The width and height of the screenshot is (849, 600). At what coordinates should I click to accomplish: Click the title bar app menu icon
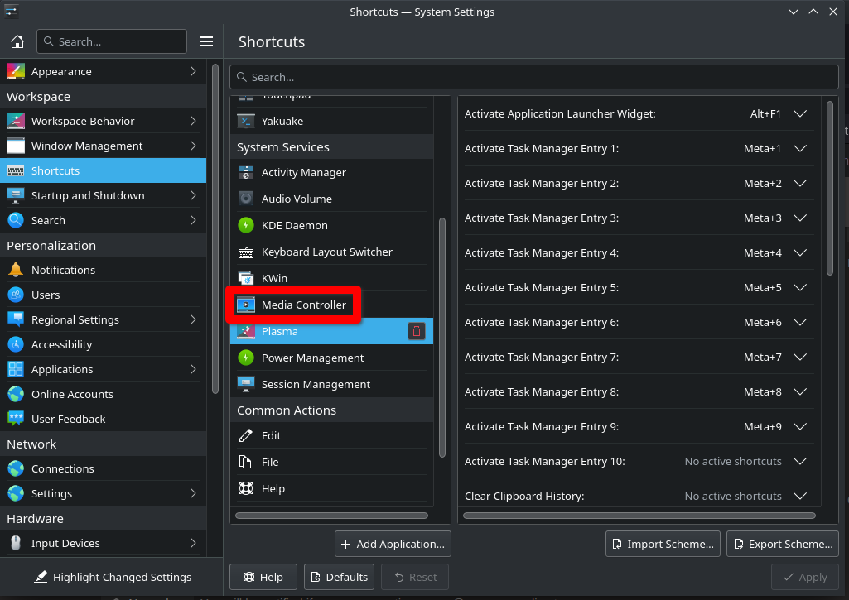point(12,12)
